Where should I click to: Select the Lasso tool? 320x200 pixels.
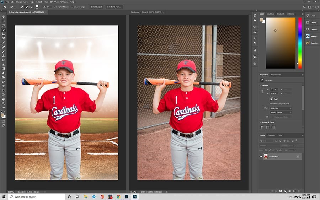[x=3, y=25]
